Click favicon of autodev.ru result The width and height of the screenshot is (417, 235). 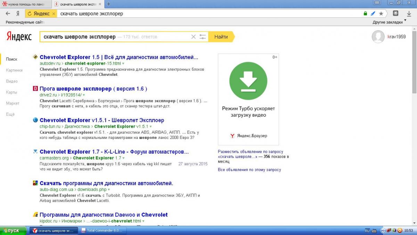click(35, 57)
